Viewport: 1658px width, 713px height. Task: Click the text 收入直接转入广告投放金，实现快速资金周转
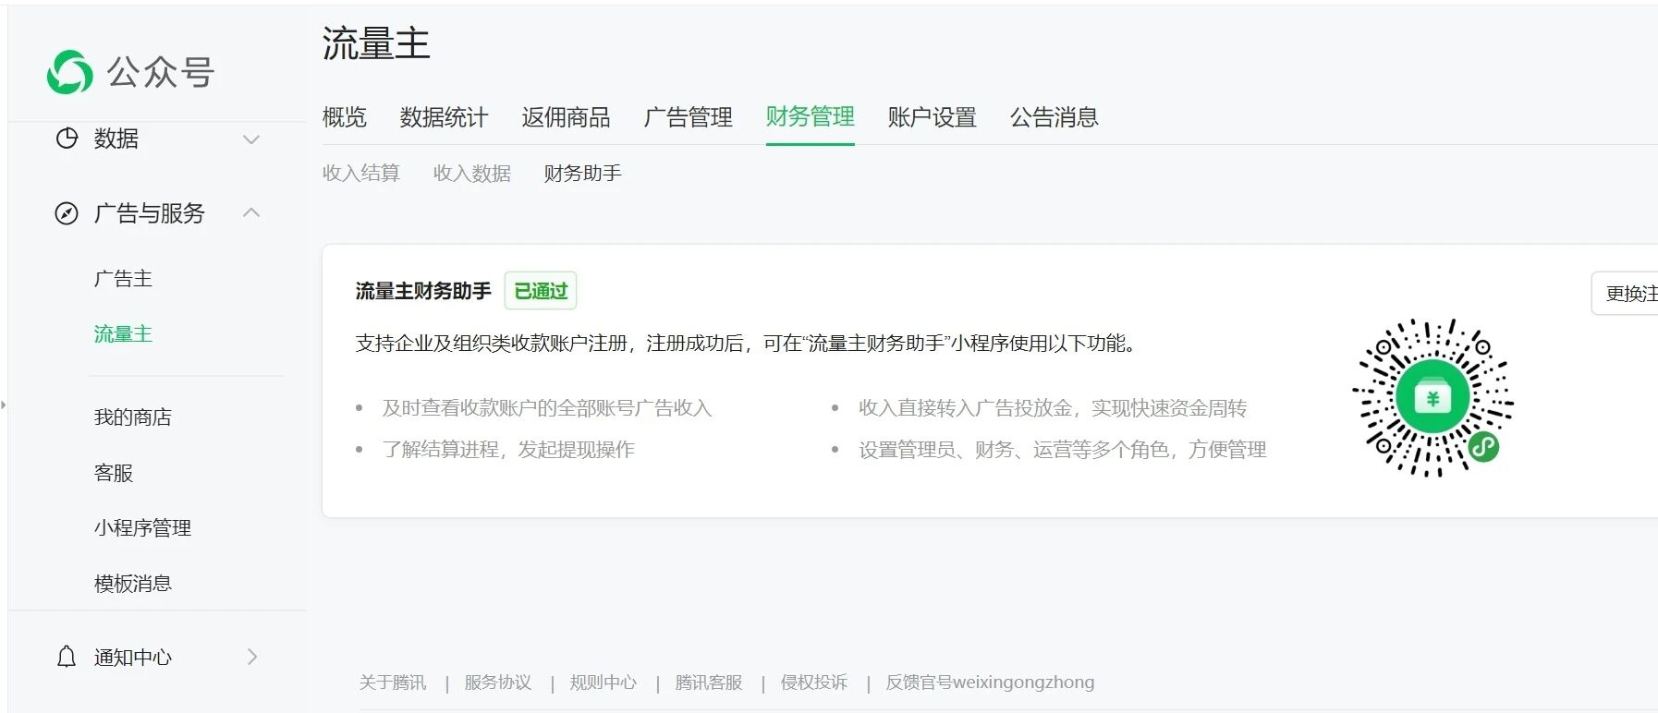tap(1053, 408)
